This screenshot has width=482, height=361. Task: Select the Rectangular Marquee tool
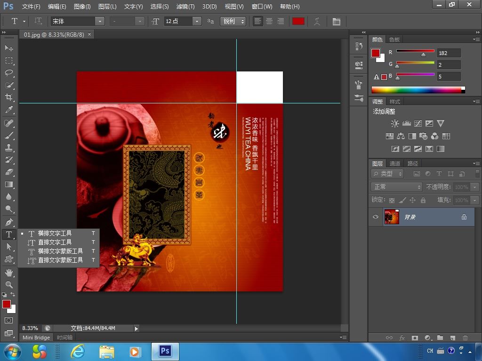click(9, 61)
